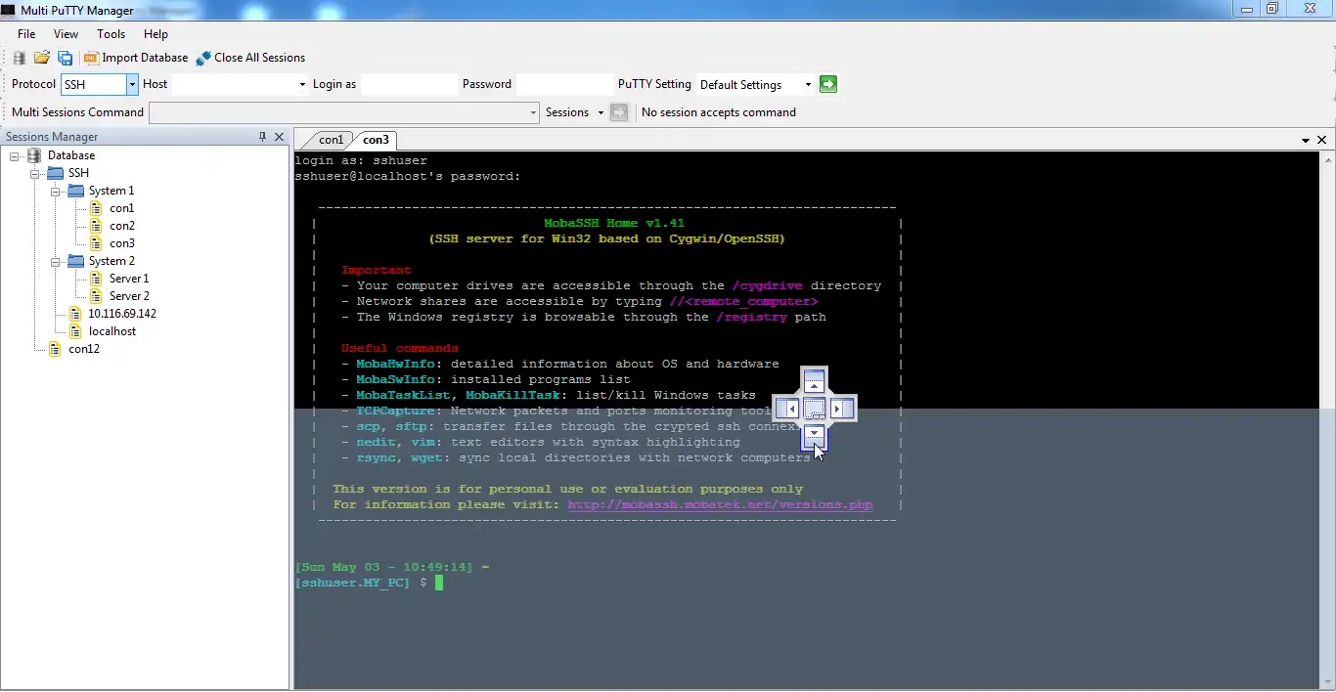Screen dimensions: 1336x692
Task: Collapse the Database tree node
Action: click(15, 155)
